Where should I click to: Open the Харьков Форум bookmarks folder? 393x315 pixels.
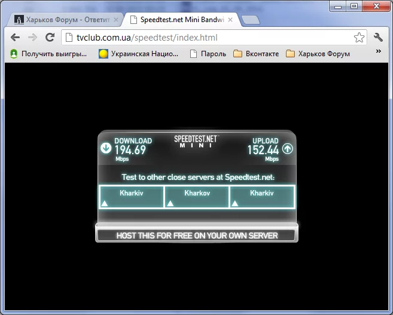[x=318, y=54]
